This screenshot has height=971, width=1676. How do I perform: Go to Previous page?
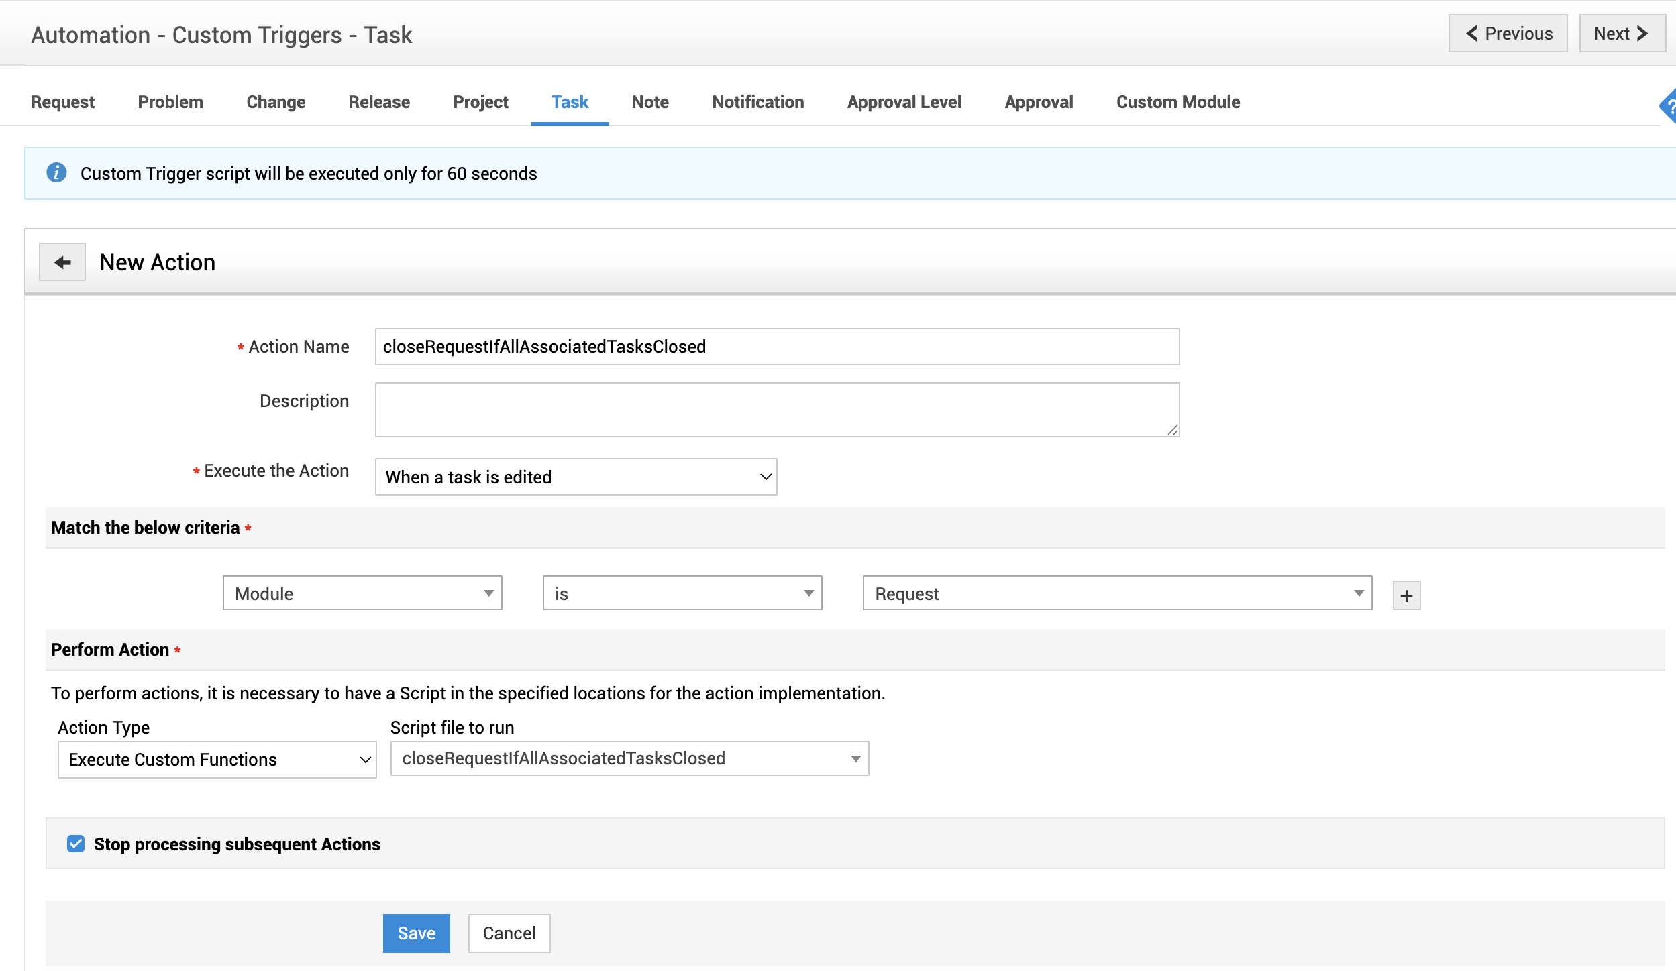click(1508, 34)
